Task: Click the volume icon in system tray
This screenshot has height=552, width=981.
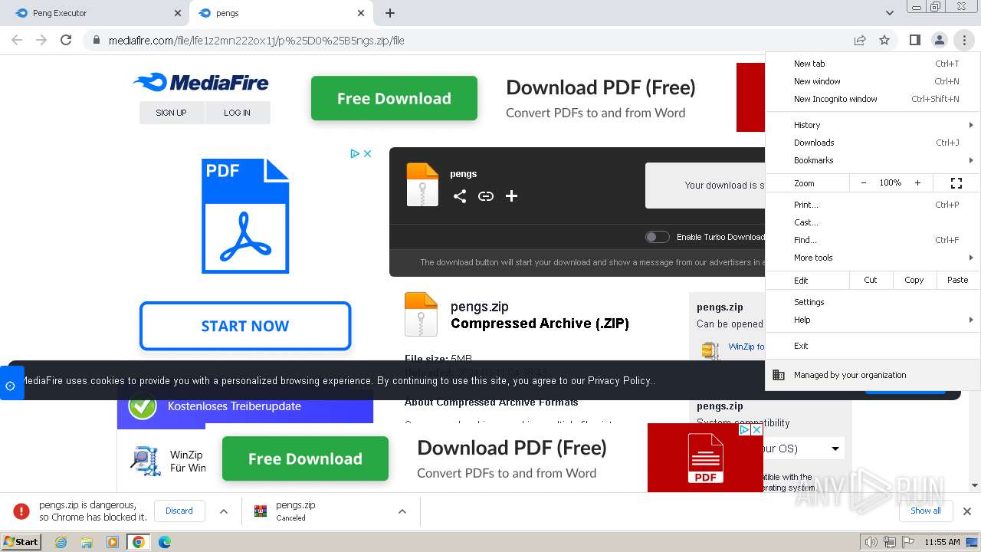Action: click(871, 542)
